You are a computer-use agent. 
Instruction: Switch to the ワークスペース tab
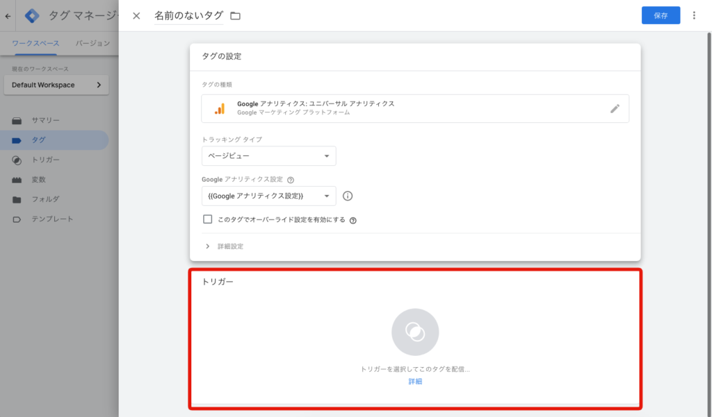tap(35, 43)
